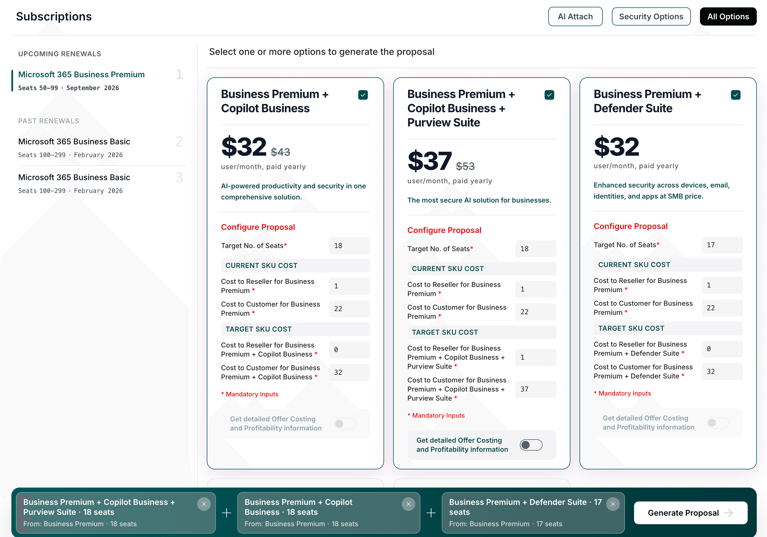
Task: Click selected chip 'Business Premium + Defender Suite · 17 seats'
Action: click(x=533, y=513)
